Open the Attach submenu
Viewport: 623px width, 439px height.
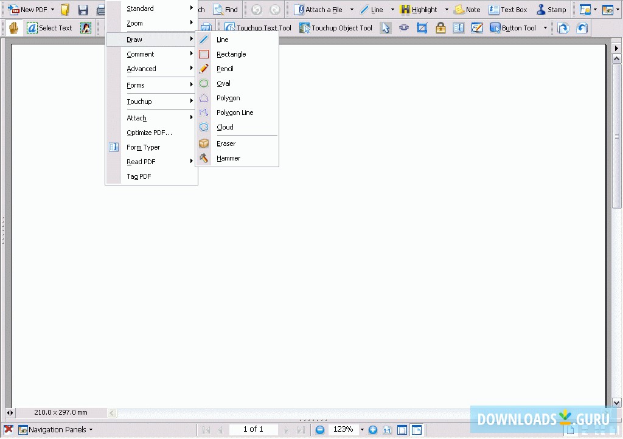[x=151, y=118]
